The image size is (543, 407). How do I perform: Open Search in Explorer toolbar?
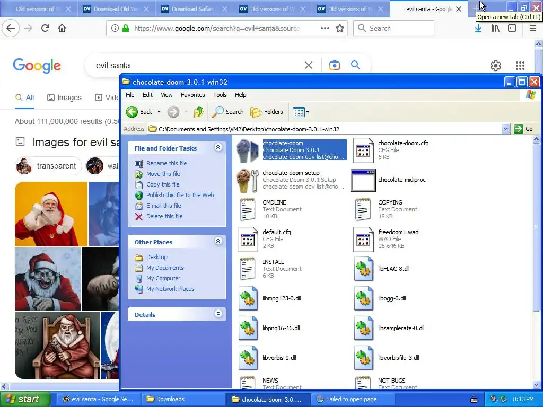(227, 112)
